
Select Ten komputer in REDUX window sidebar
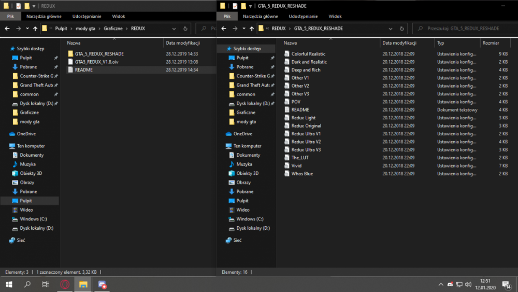(x=31, y=146)
